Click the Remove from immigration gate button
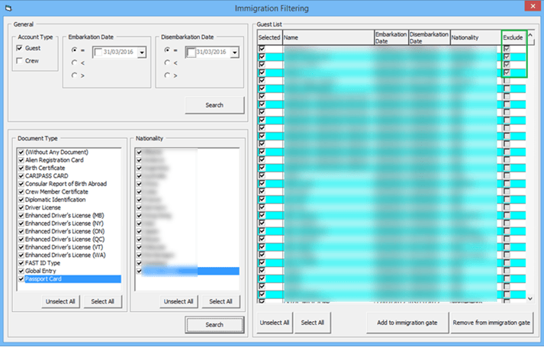The height and width of the screenshot is (347, 544). point(491,323)
